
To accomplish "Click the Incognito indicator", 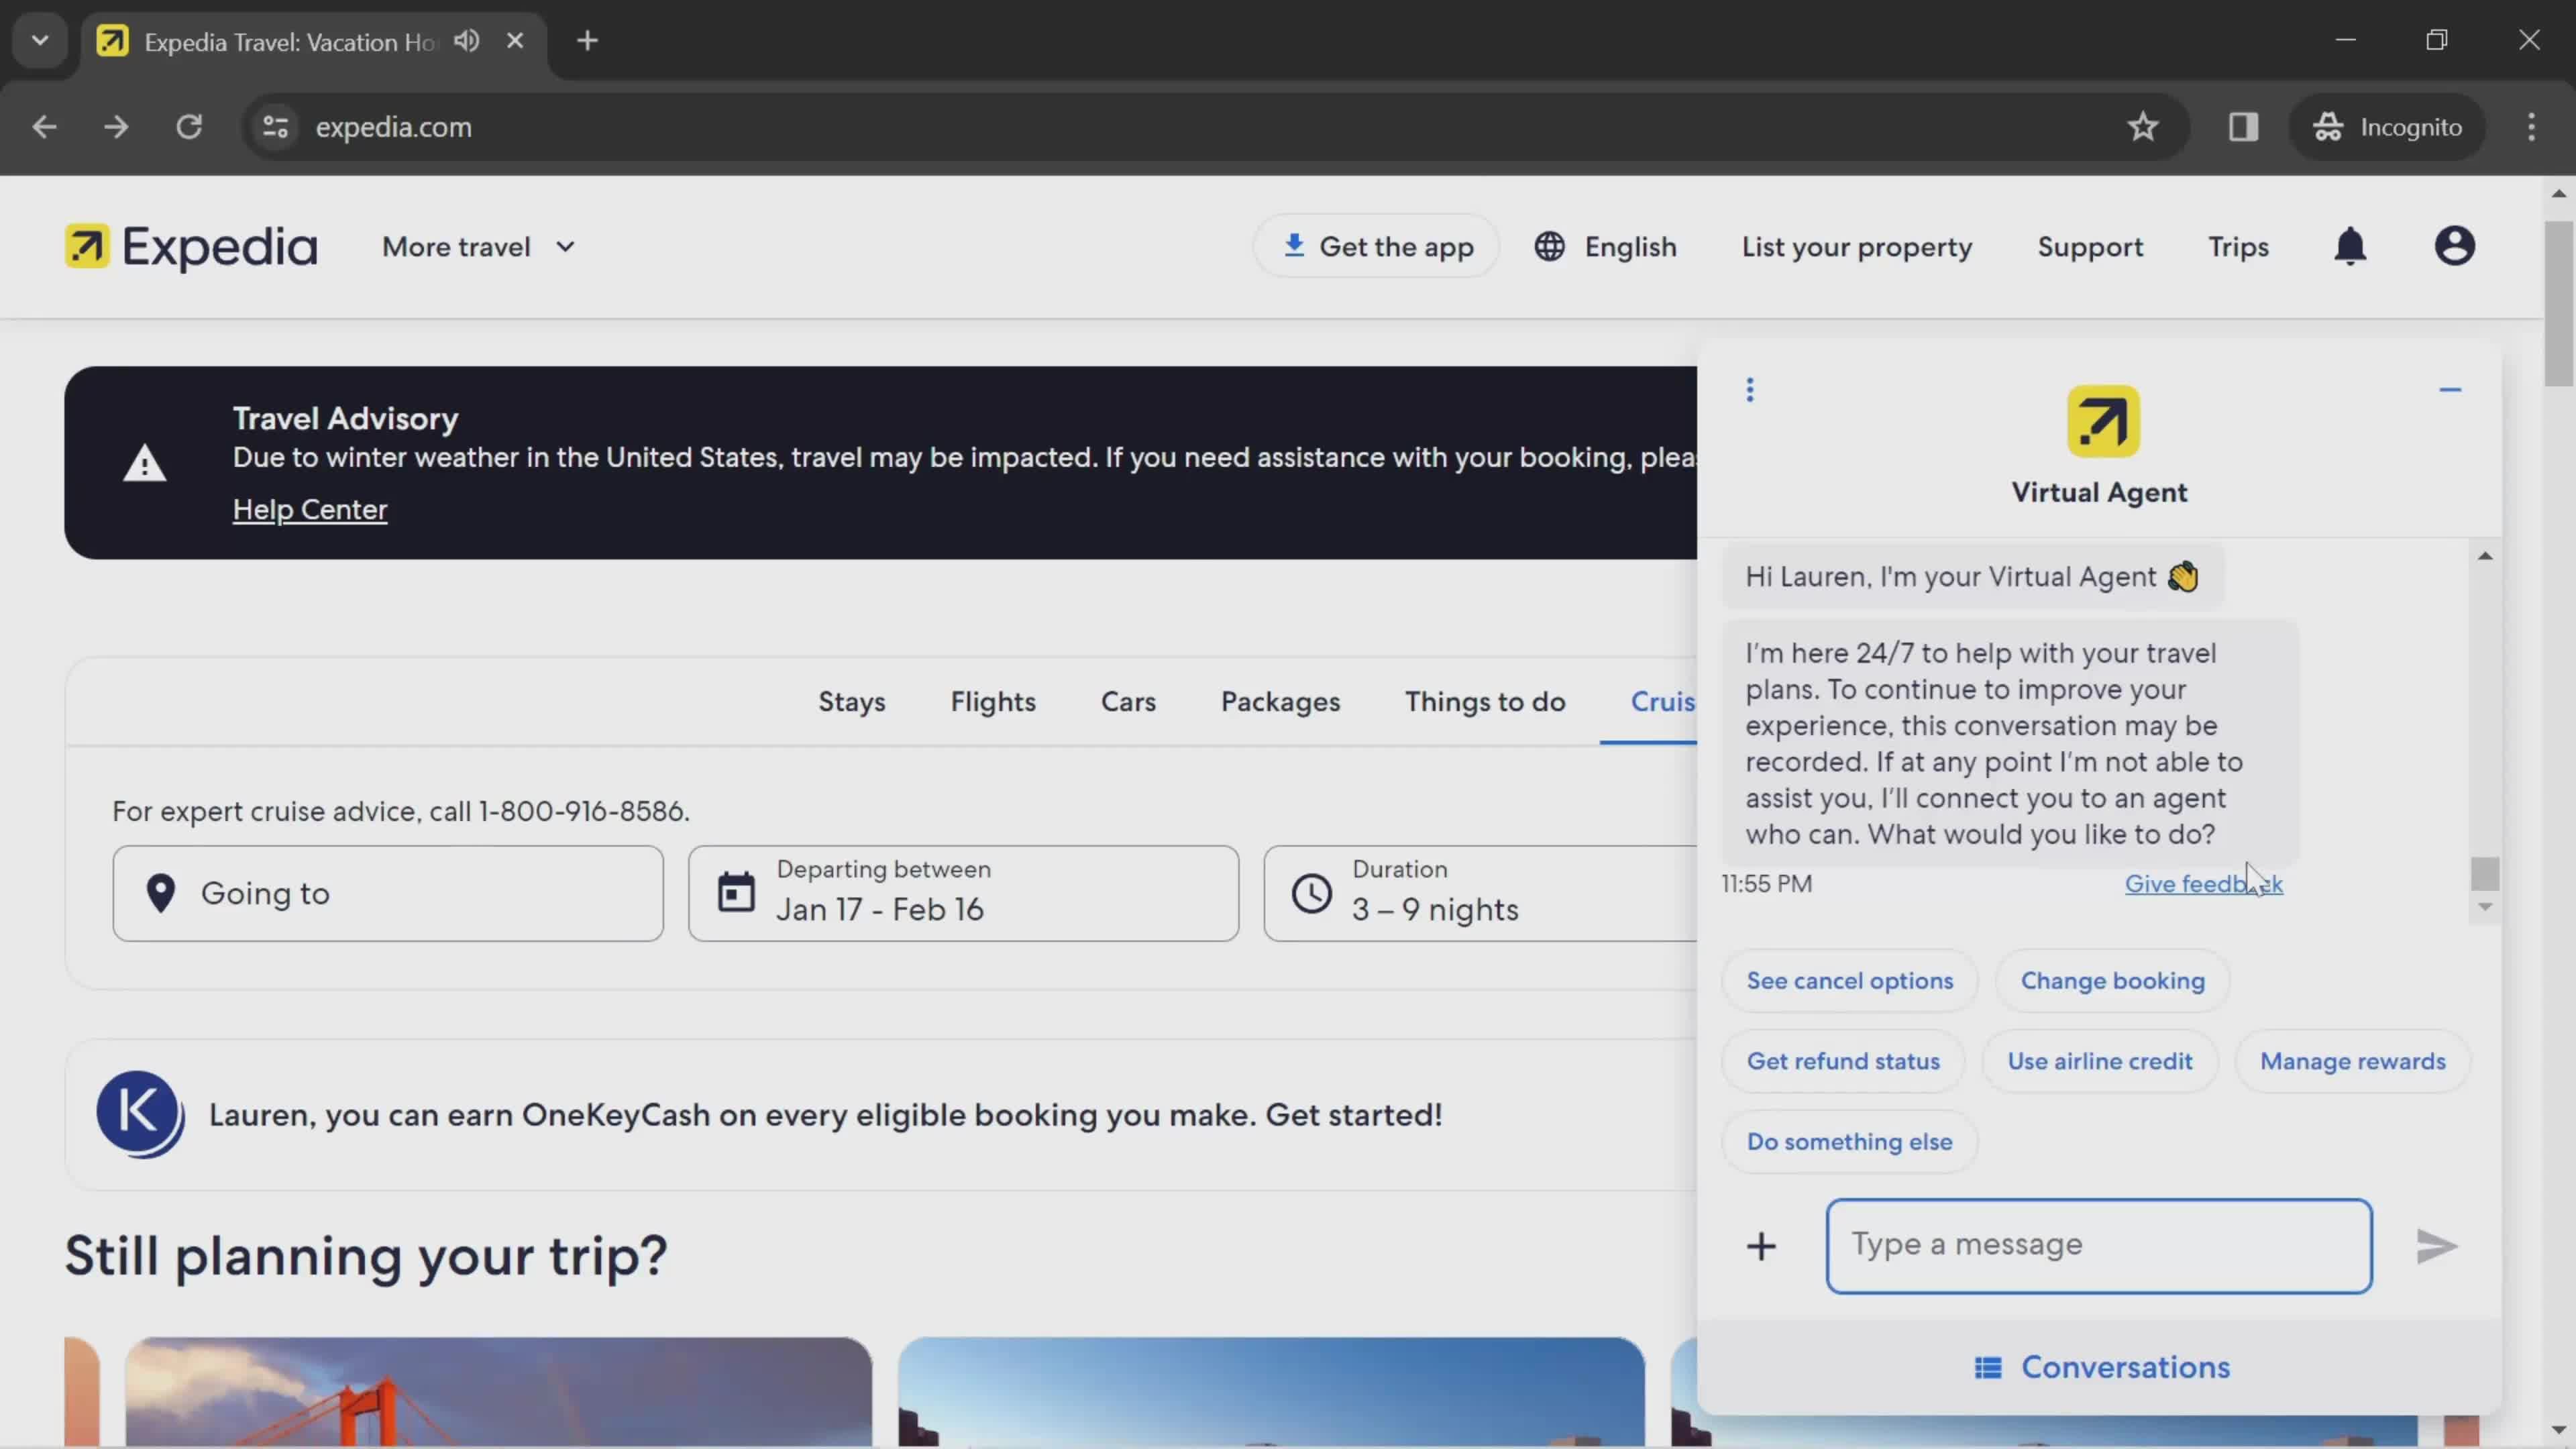I will pyautogui.click(x=2388, y=127).
